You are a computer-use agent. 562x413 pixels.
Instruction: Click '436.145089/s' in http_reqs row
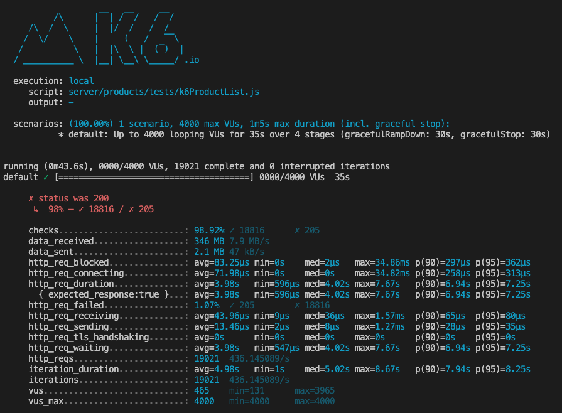pos(259,358)
